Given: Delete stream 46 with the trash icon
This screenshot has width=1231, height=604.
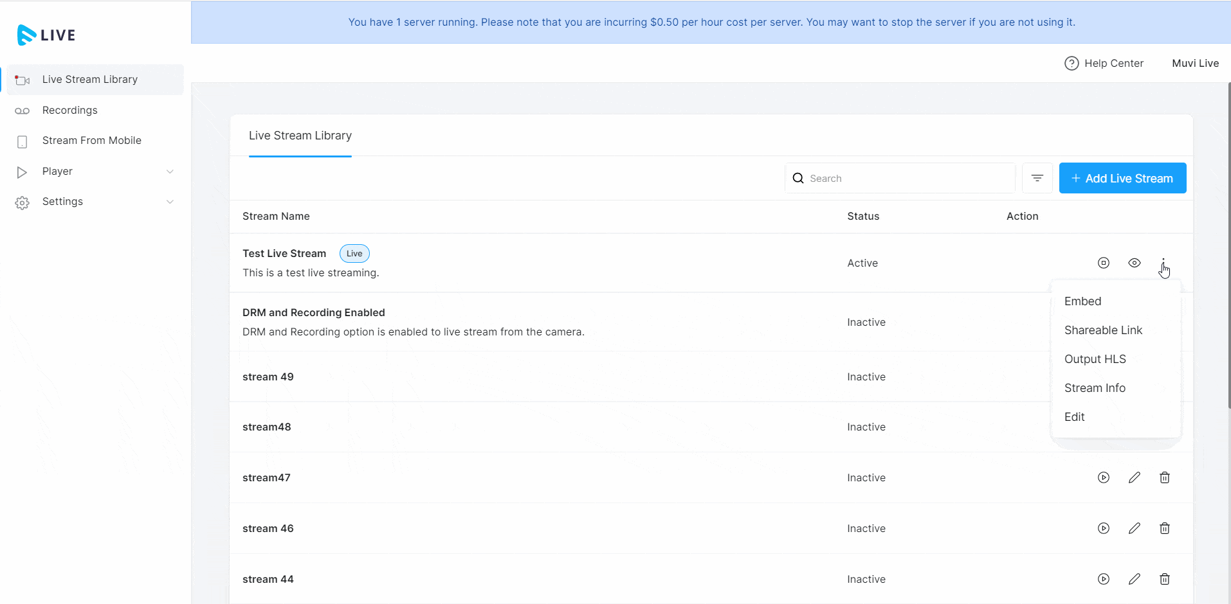Looking at the screenshot, I should [1164, 528].
